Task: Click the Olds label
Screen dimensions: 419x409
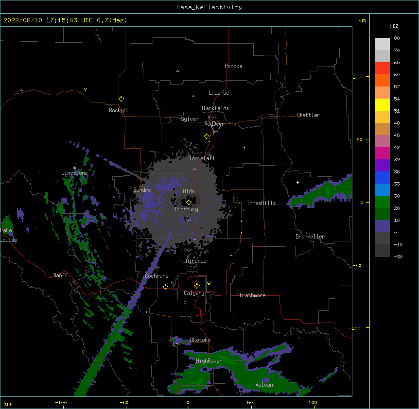Action: pyautogui.click(x=189, y=191)
